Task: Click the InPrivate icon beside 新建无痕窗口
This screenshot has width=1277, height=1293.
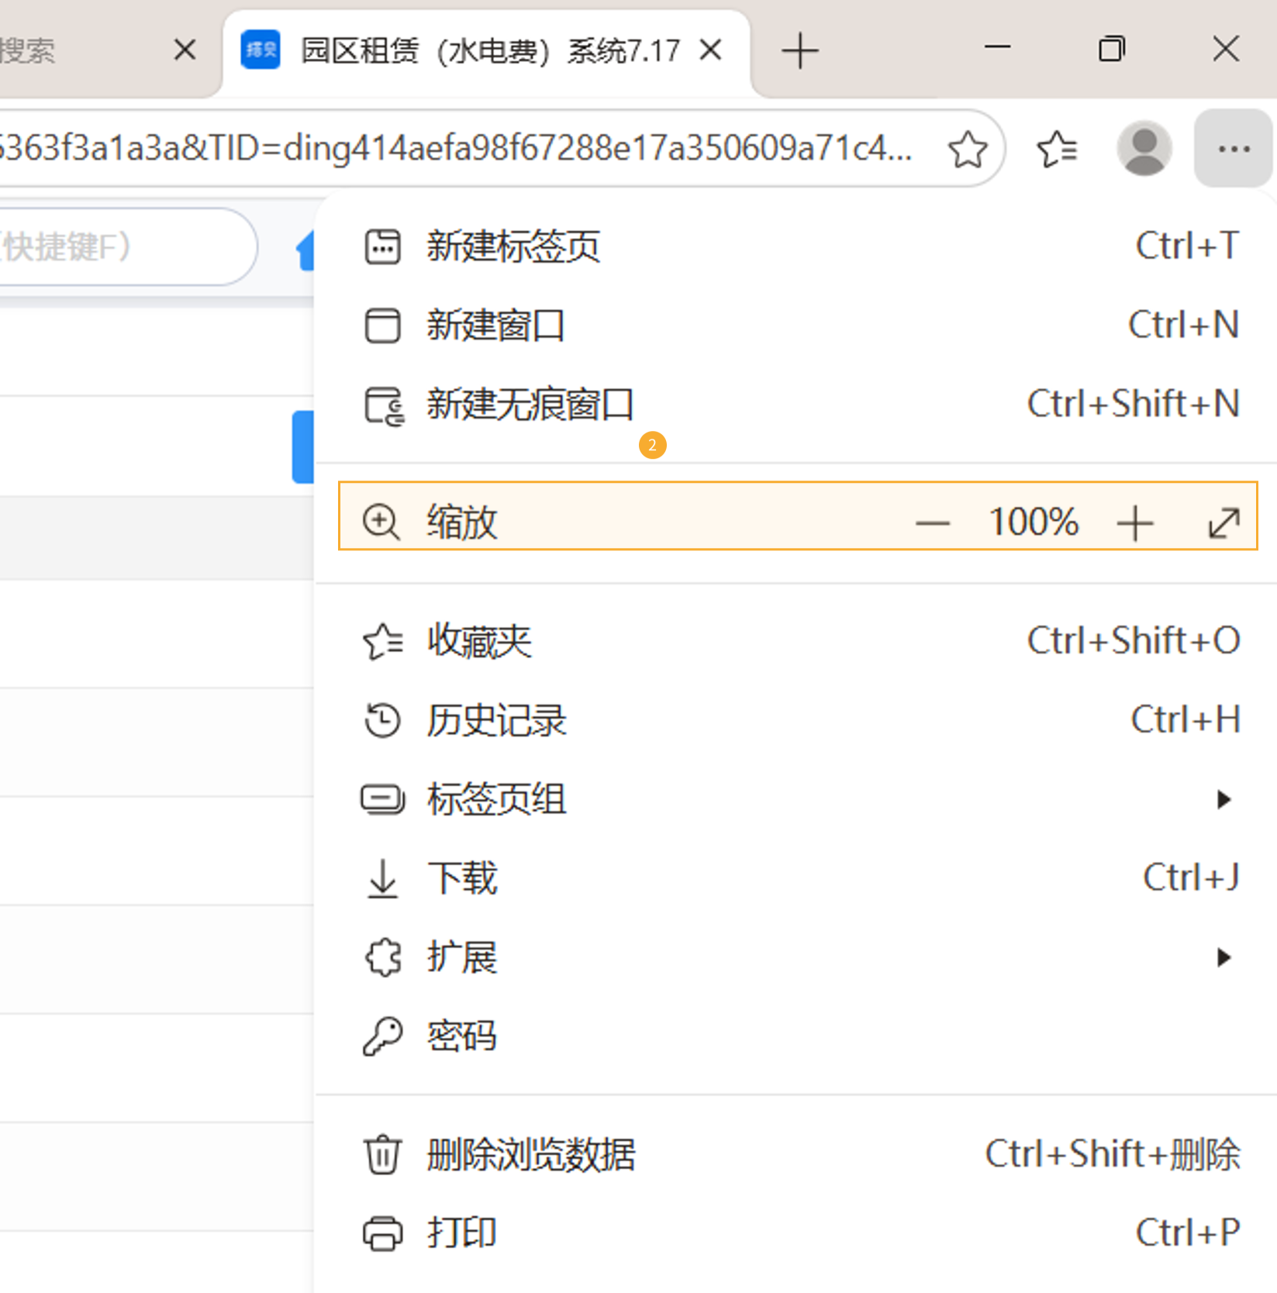Action: 384,405
